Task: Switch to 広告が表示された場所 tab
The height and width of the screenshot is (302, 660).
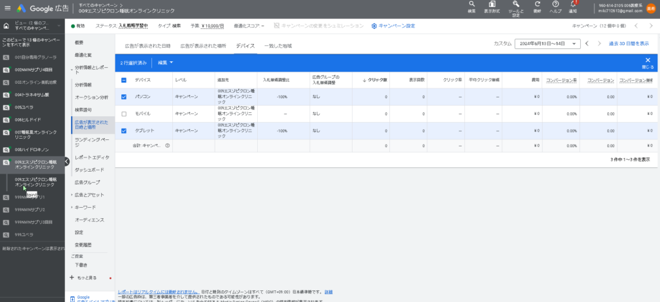Action: [x=203, y=45]
